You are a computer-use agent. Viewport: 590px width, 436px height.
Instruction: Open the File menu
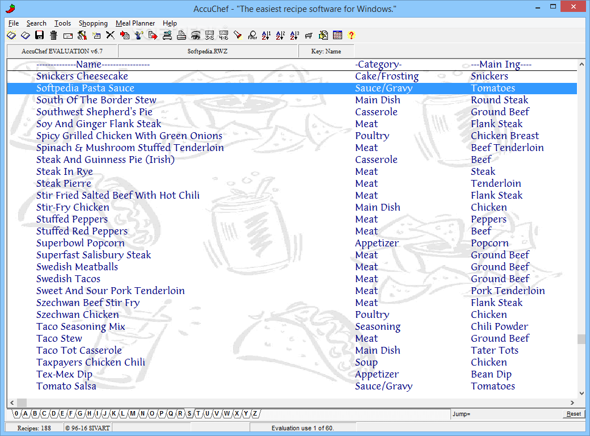coord(14,23)
